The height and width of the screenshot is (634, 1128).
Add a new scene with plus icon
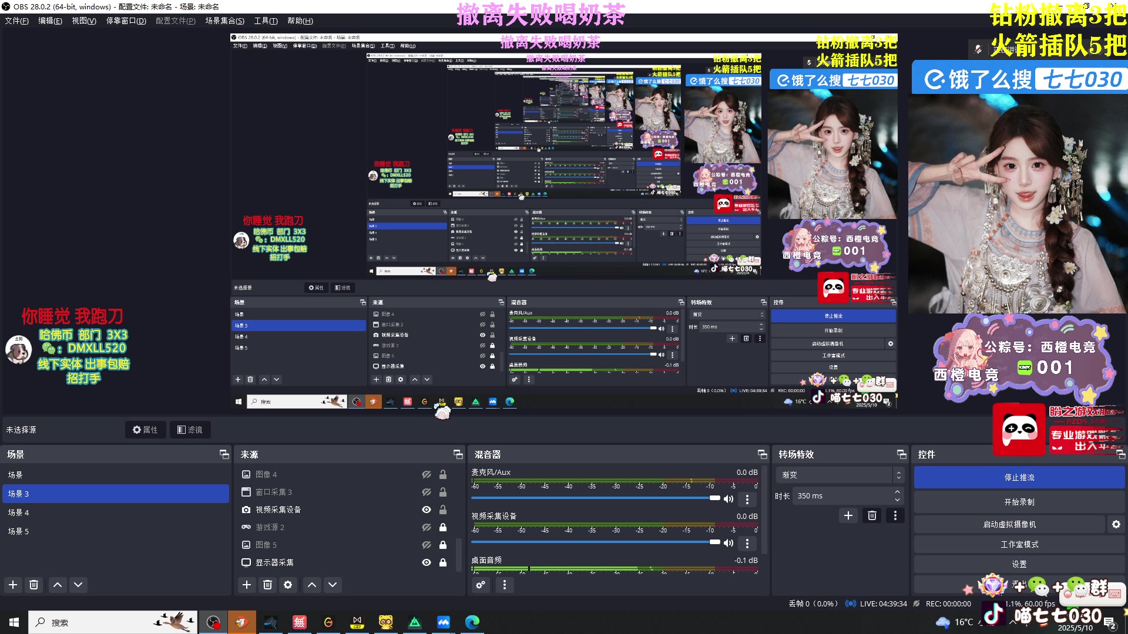click(x=13, y=585)
